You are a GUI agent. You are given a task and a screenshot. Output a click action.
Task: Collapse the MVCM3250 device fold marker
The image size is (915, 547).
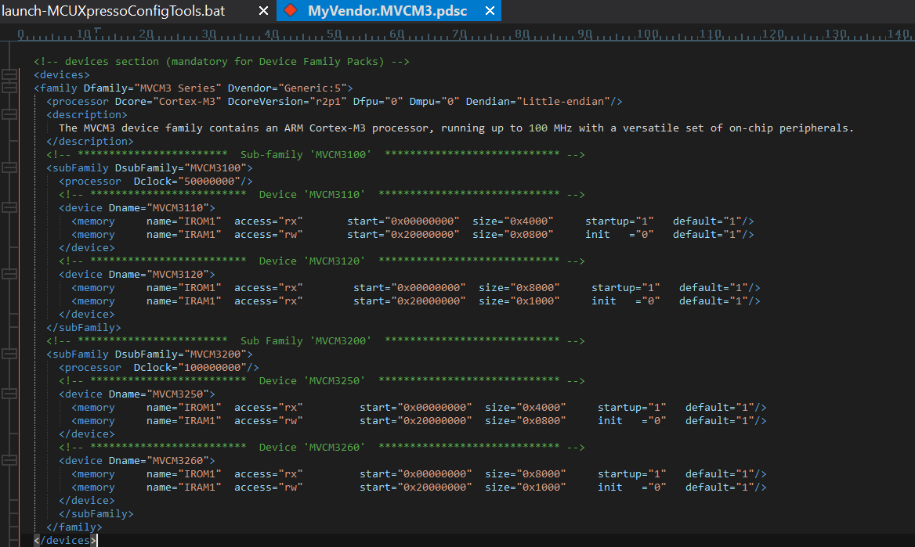[x=9, y=394]
